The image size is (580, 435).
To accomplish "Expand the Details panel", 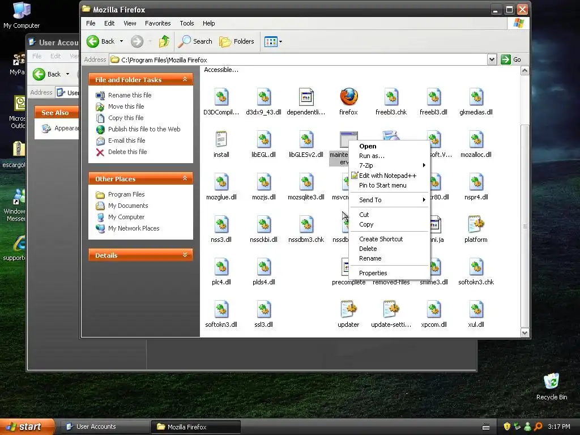I will (185, 255).
